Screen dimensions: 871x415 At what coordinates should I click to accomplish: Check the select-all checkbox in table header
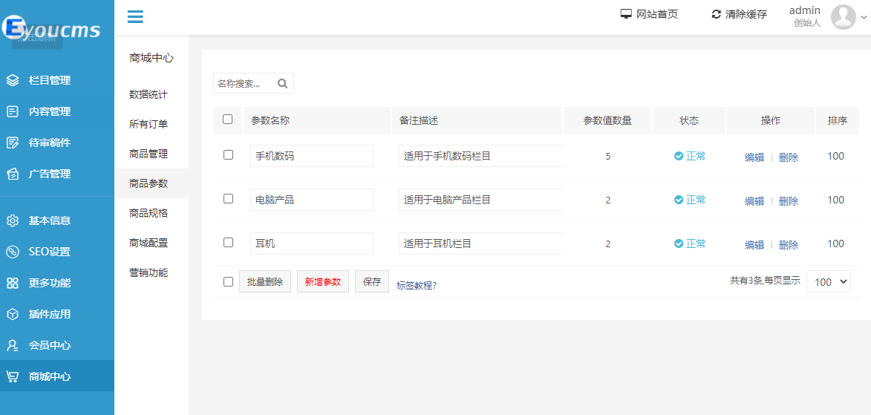pos(228,120)
